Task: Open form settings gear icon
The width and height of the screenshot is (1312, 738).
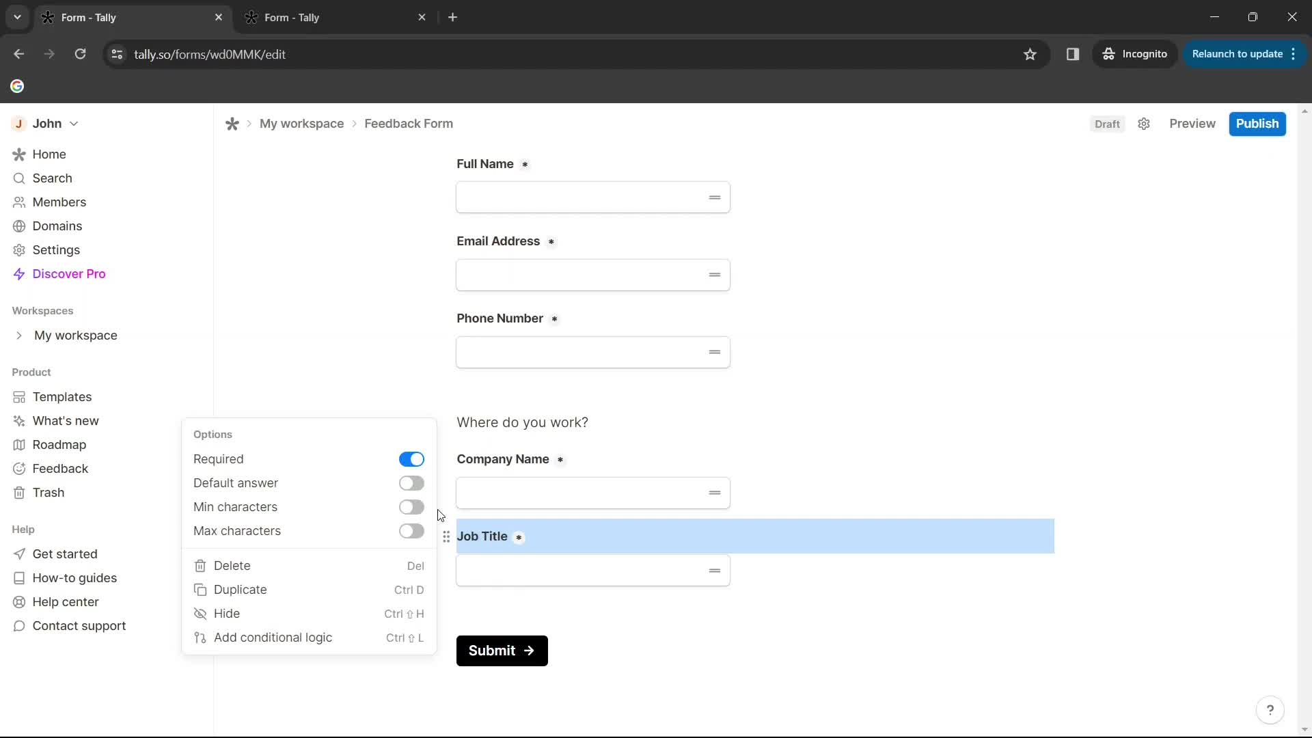Action: (1144, 124)
